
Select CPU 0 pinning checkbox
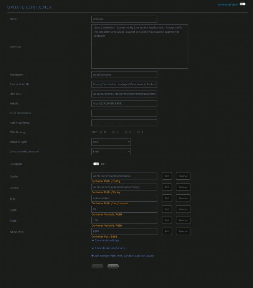[101, 132]
